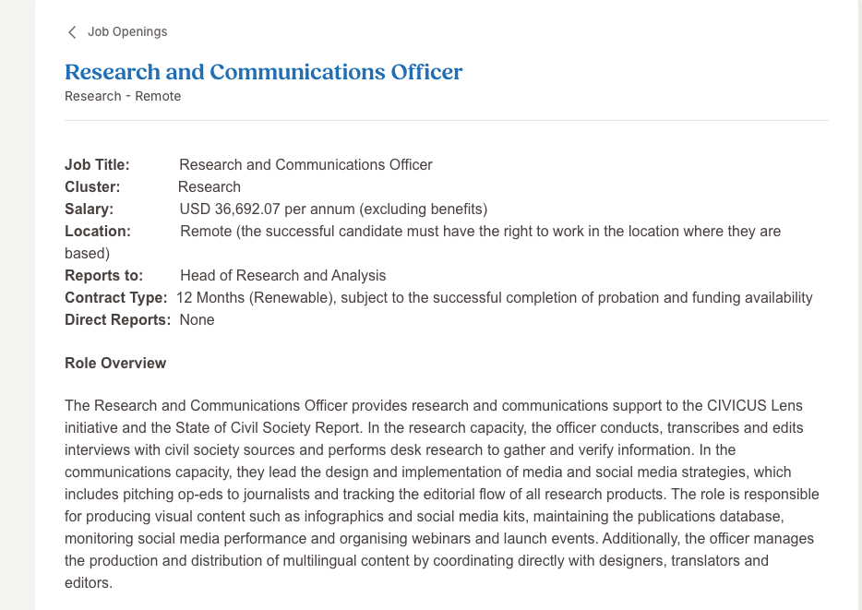Click the "Research - Remote" subtitle

pyautogui.click(x=123, y=96)
